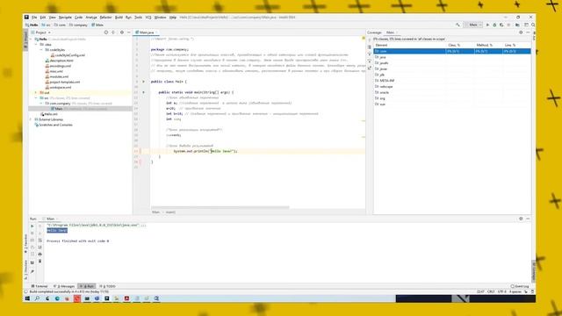Viewport: 562px width, 316px height.
Task: Open the Messages tool window tab
Action: 64,286
